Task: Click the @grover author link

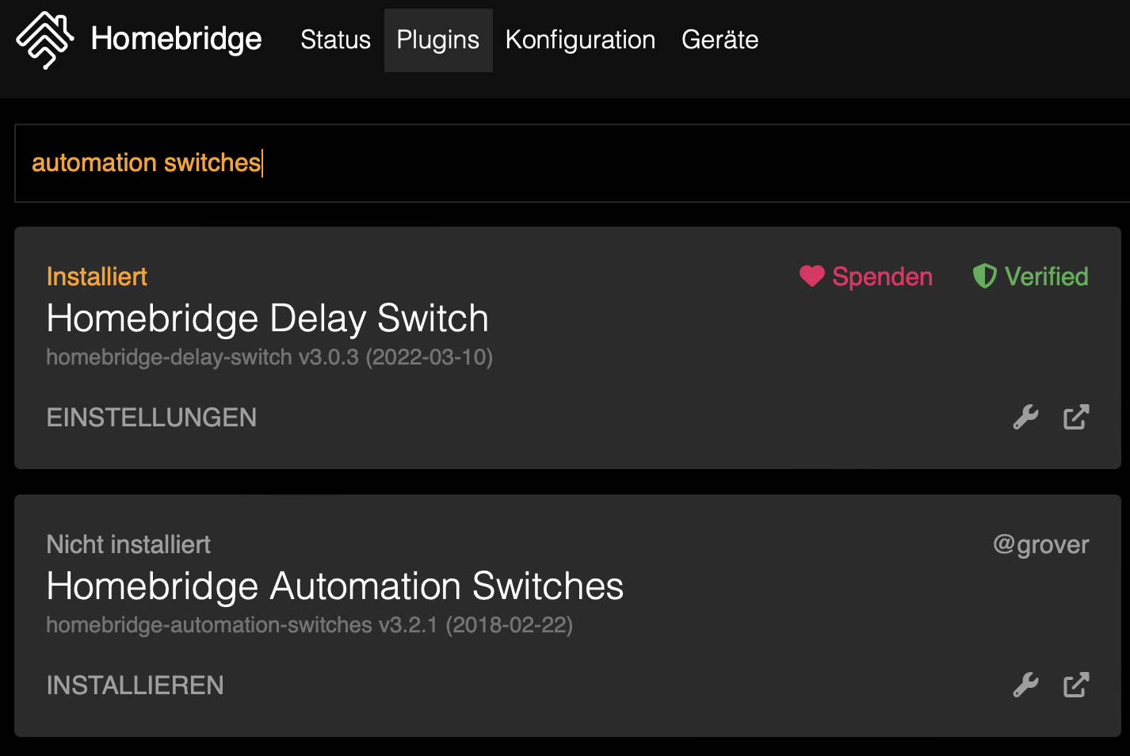Action: 1040,544
